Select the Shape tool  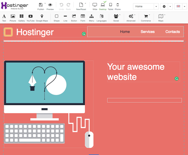pos(56,18)
